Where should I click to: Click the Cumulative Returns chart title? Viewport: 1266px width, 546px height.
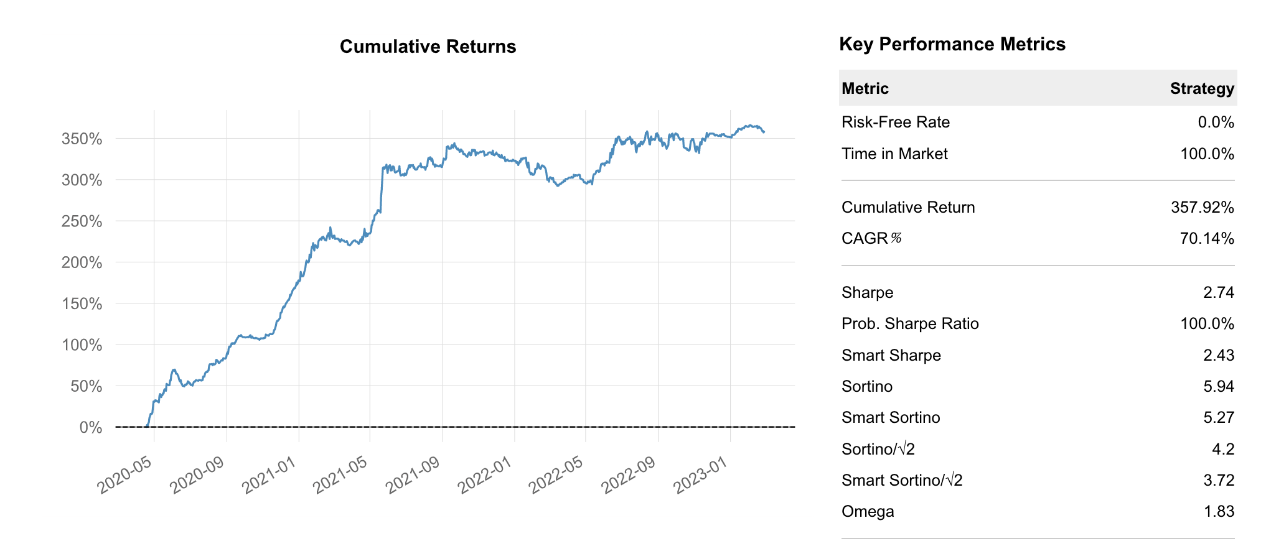[x=428, y=47]
